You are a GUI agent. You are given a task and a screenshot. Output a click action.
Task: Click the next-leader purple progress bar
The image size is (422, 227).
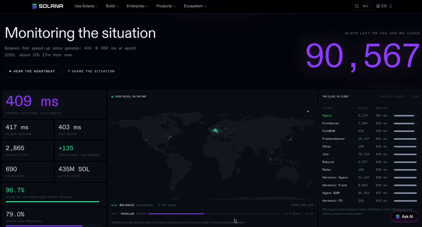(x=176, y=214)
